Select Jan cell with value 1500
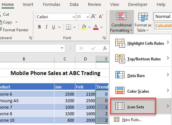 tap(65, 114)
